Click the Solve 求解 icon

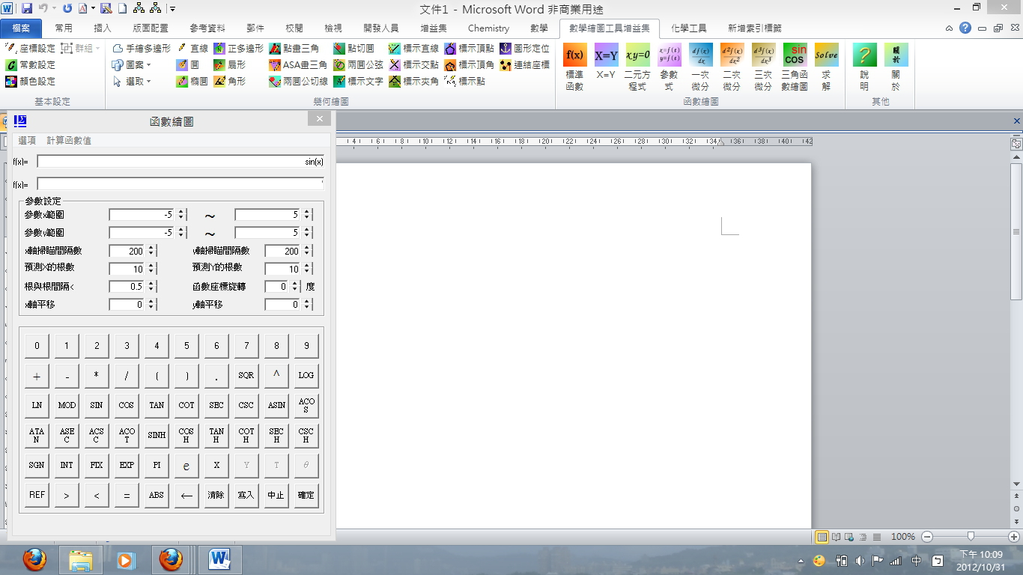click(x=826, y=56)
